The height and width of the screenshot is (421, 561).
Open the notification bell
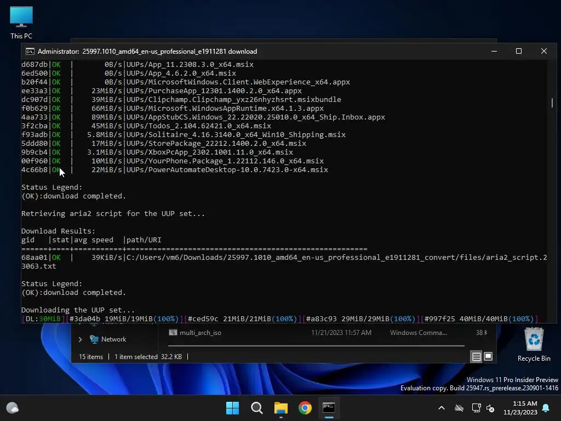click(x=546, y=408)
